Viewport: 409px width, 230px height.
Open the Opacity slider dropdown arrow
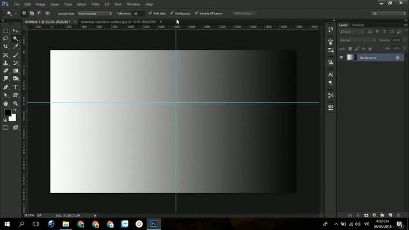(405, 40)
